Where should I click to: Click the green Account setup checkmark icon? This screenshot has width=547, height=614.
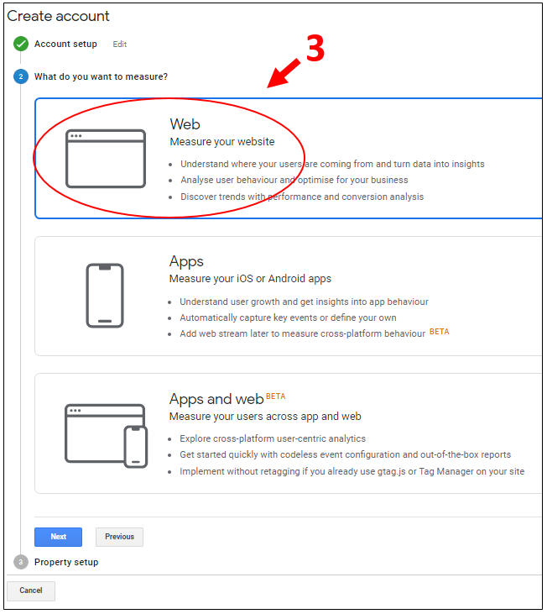pyautogui.click(x=21, y=44)
